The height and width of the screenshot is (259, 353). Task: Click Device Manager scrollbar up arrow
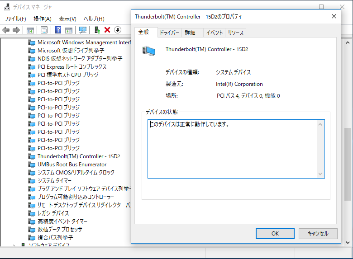[348, 42]
